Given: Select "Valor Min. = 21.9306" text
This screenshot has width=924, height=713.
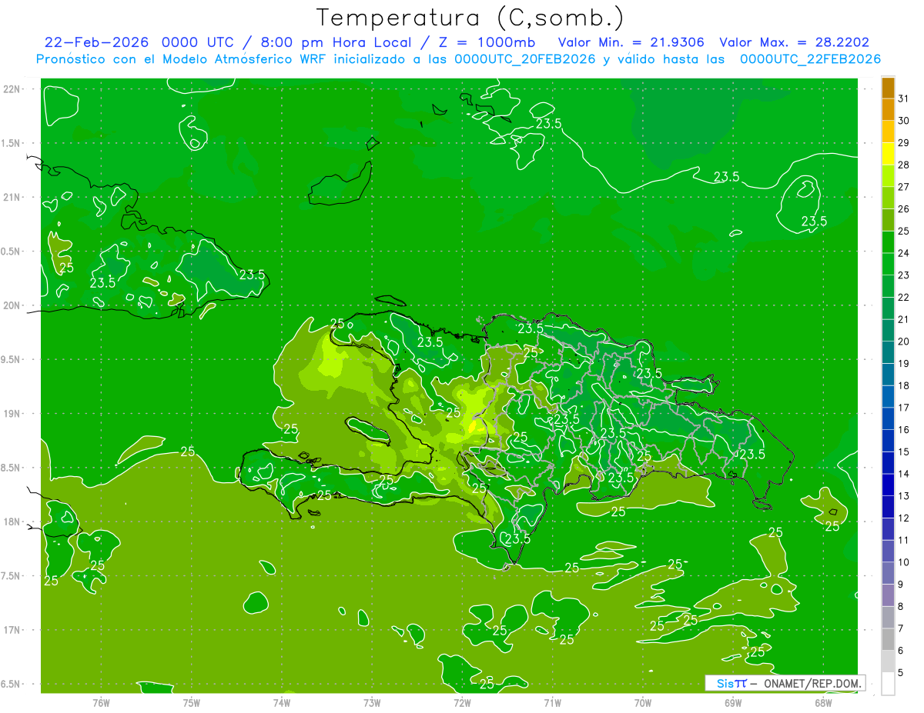Looking at the screenshot, I should pos(631,42).
